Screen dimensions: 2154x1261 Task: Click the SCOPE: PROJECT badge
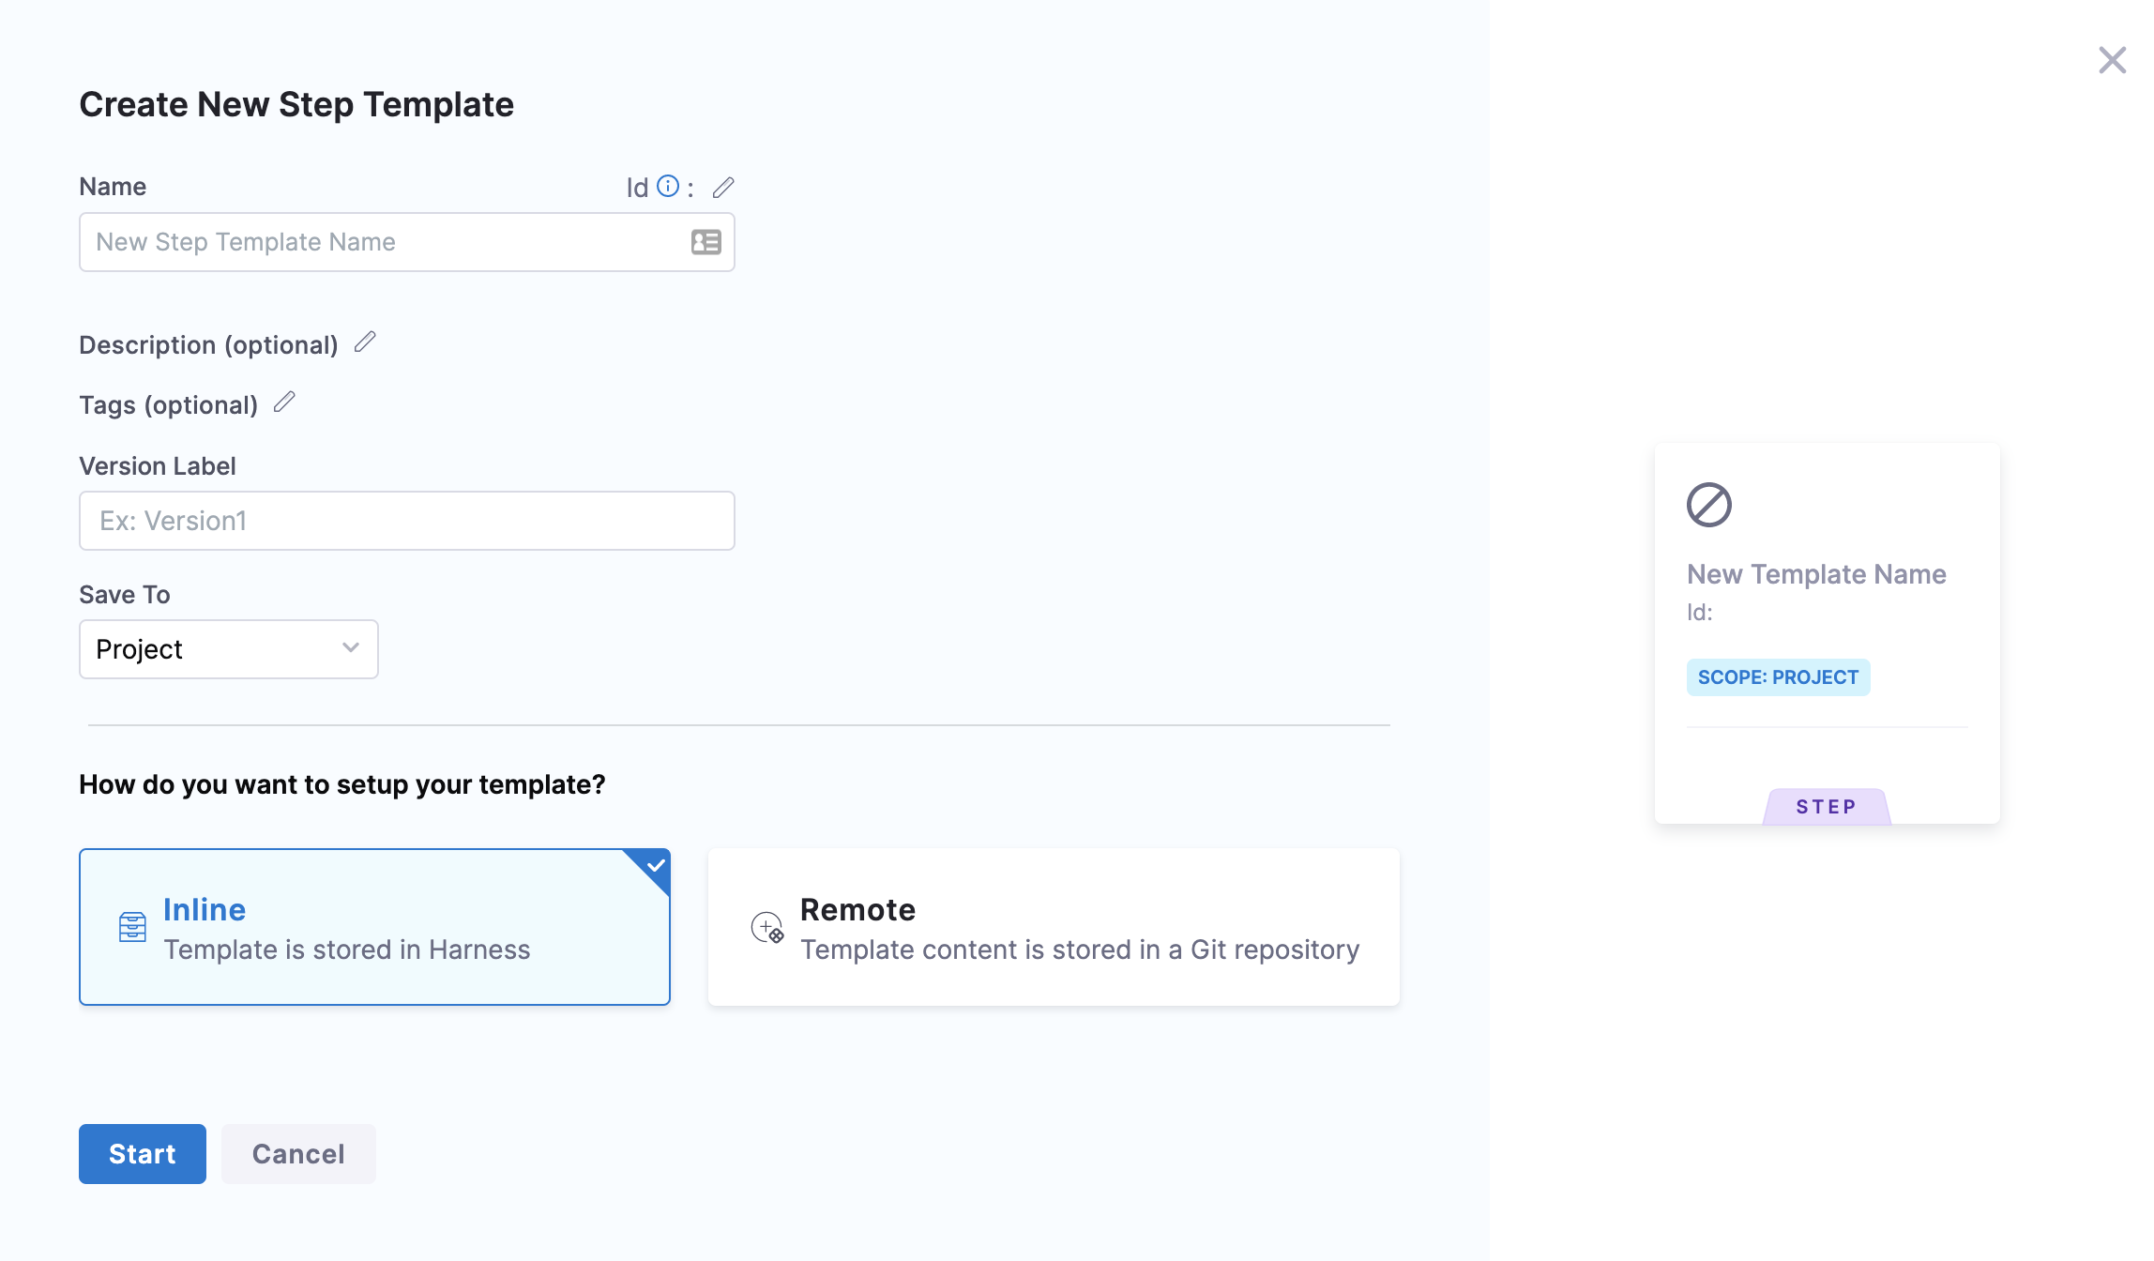[x=1777, y=677]
